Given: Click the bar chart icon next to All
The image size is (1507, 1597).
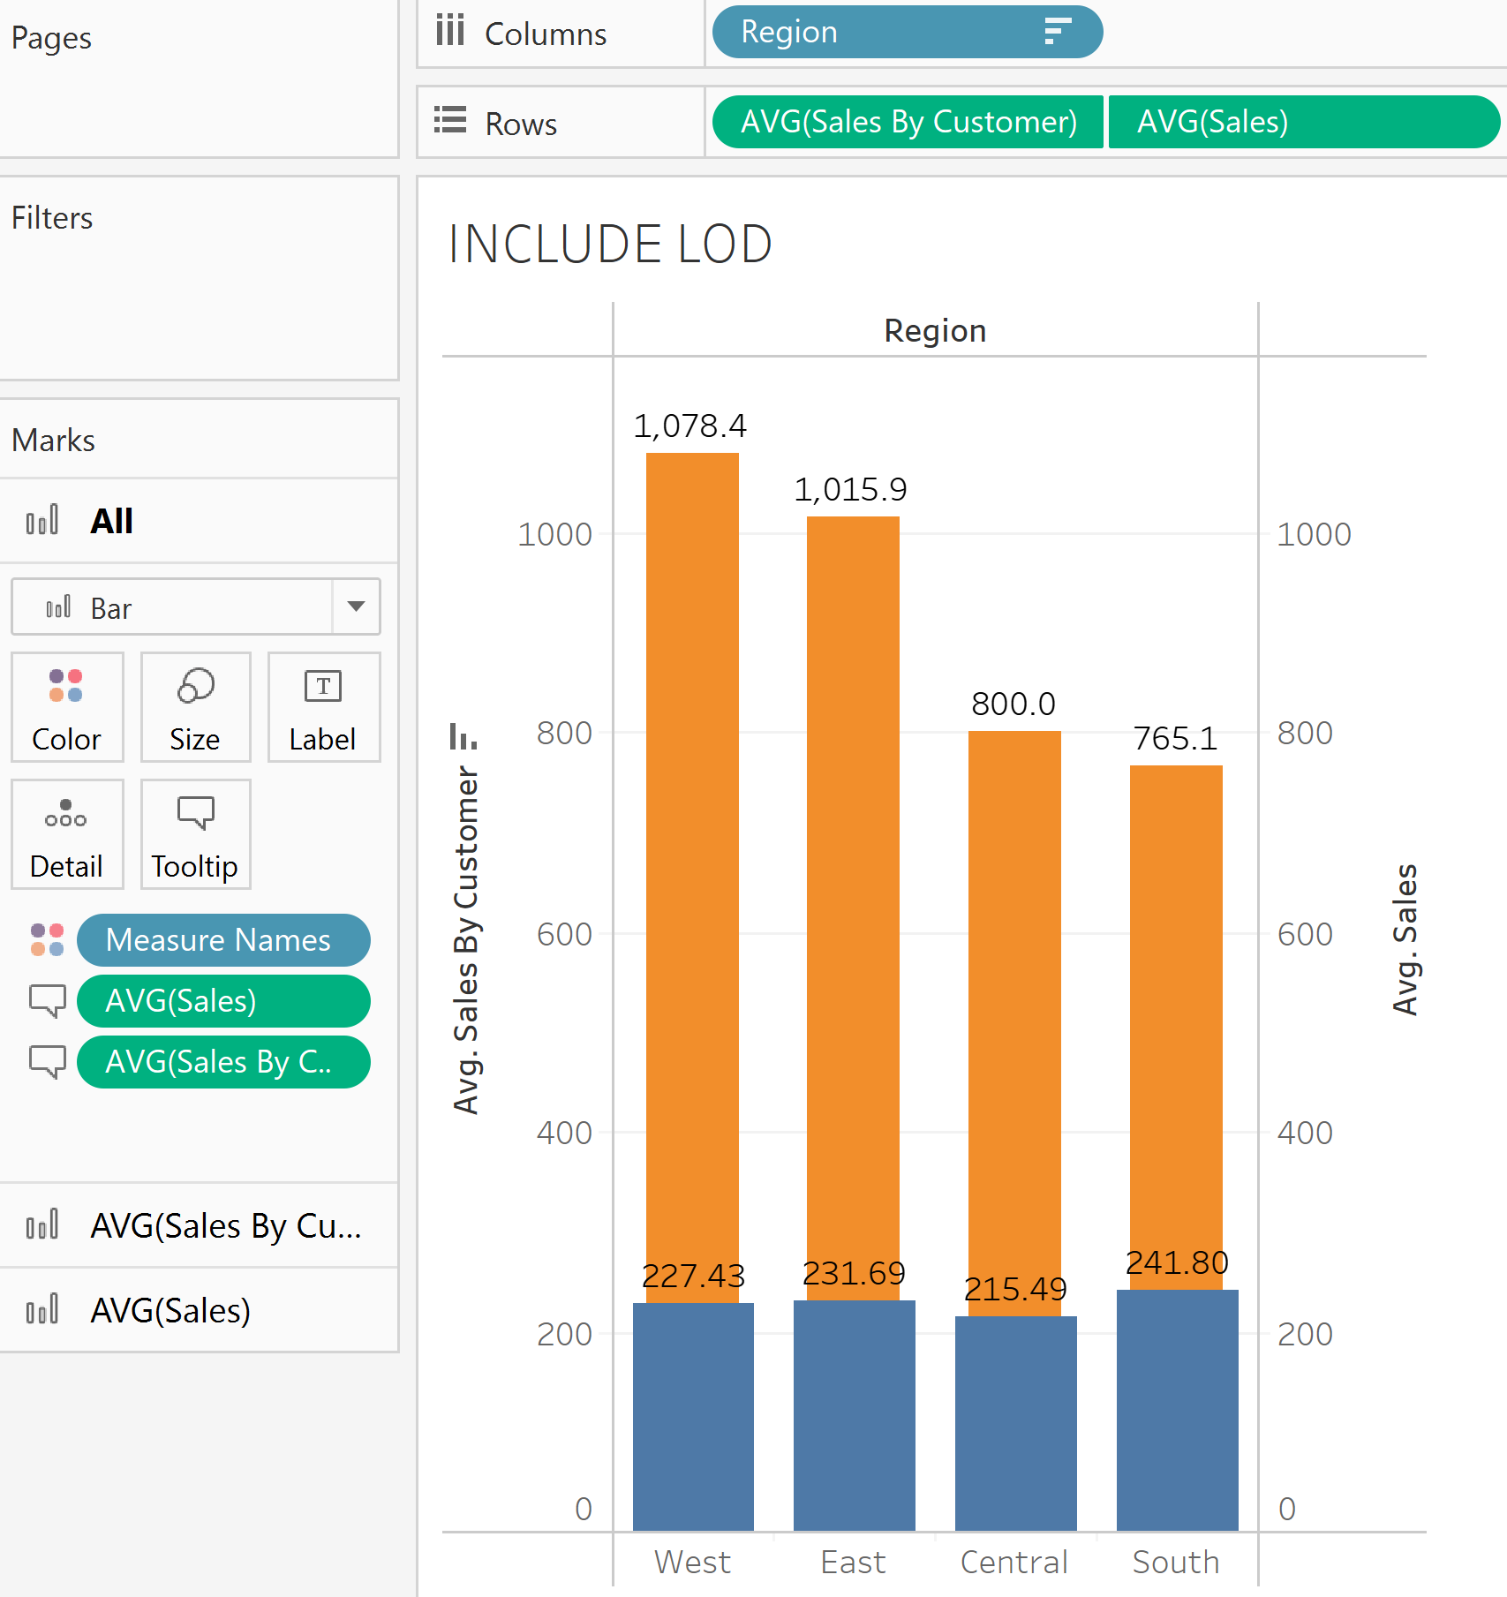Looking at the screenshot, I should coord(41,521).
